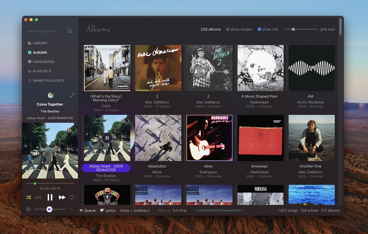Open the Another One album cover
368x234 pixels.
point(312,138)
